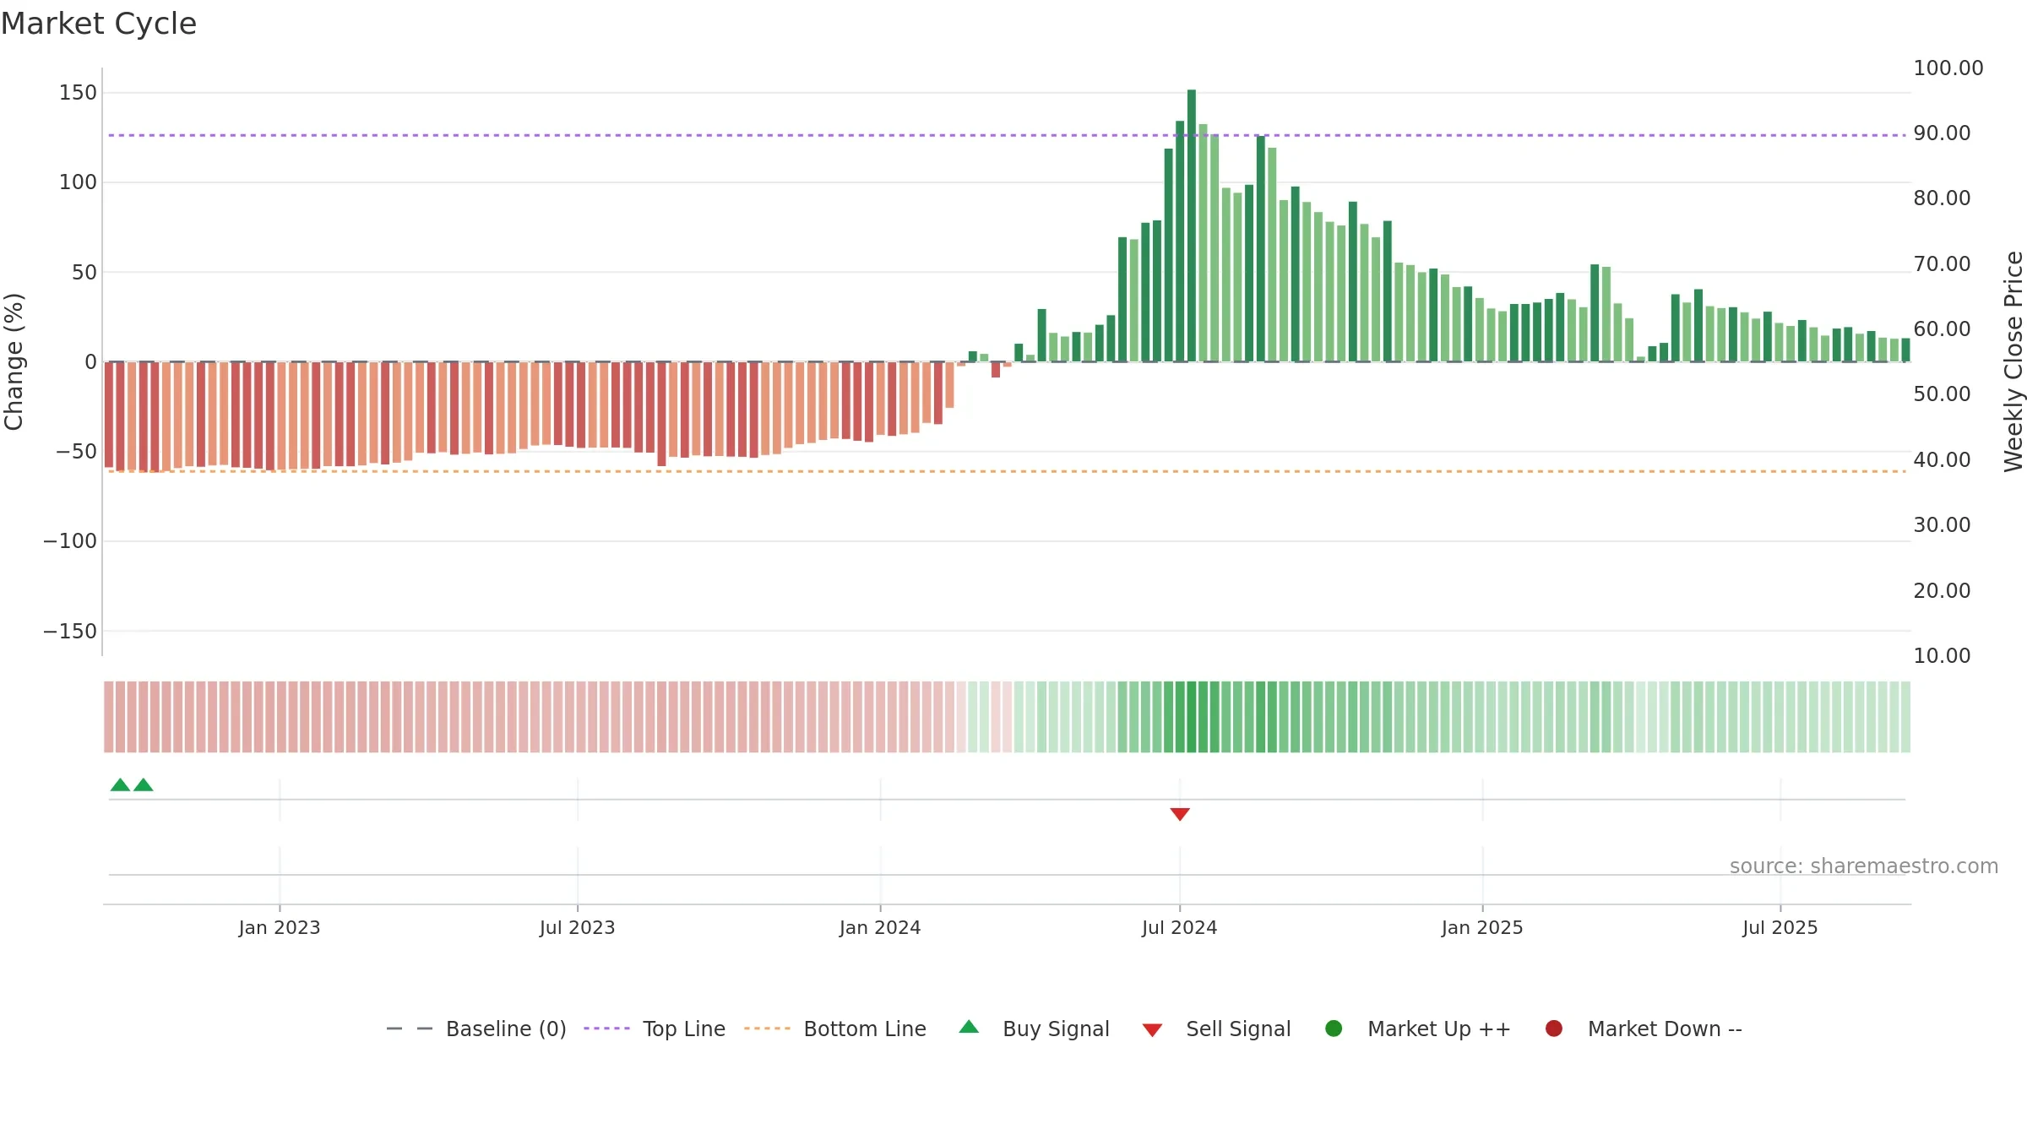
Task: Toggle the Market Down -- legend entry
Action: tap(1644, 1029)
